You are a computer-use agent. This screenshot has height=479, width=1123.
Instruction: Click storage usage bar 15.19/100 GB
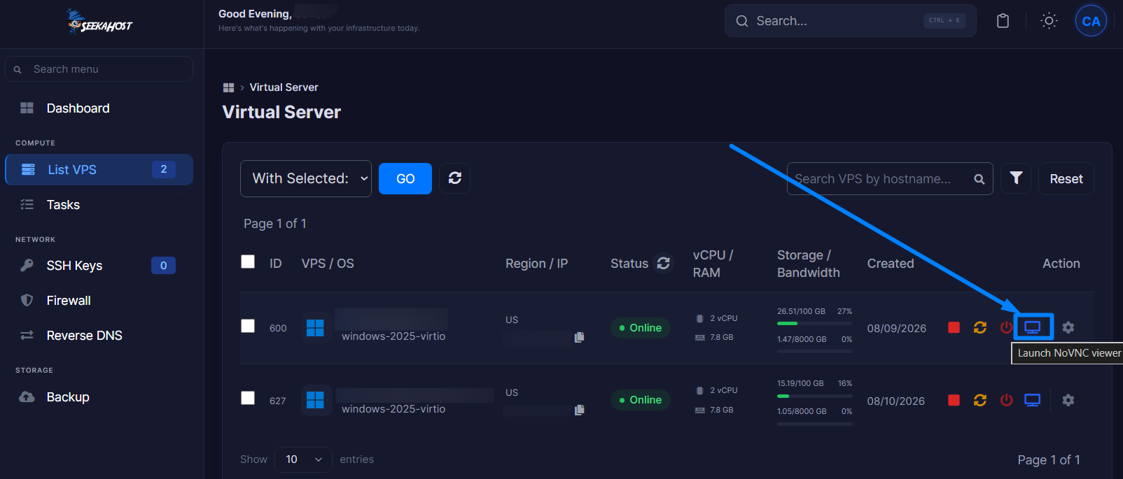tap(814, 396)
